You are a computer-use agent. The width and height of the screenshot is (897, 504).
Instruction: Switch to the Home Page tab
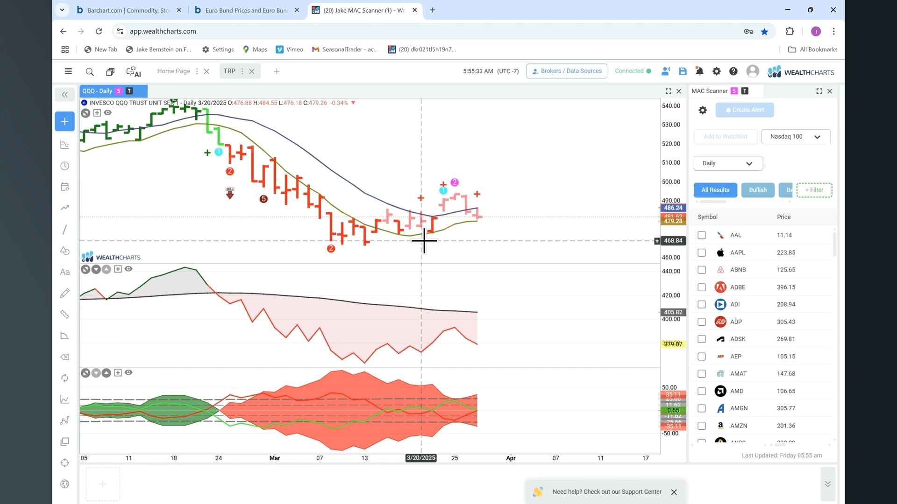point(173,71)
